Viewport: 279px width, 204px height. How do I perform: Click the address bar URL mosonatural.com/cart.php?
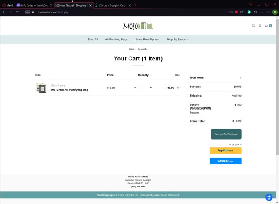(x=53, y=12)
